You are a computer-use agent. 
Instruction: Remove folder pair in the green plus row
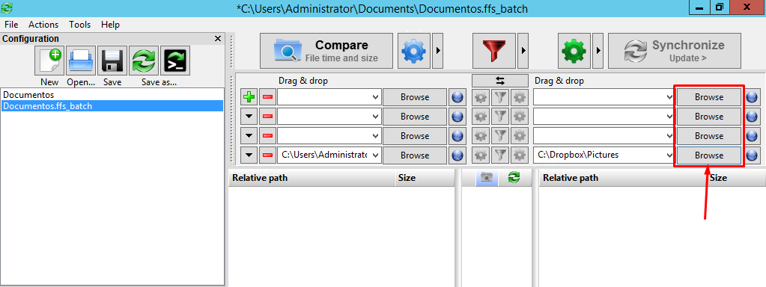pyautogui.click(x=267, y=97)
